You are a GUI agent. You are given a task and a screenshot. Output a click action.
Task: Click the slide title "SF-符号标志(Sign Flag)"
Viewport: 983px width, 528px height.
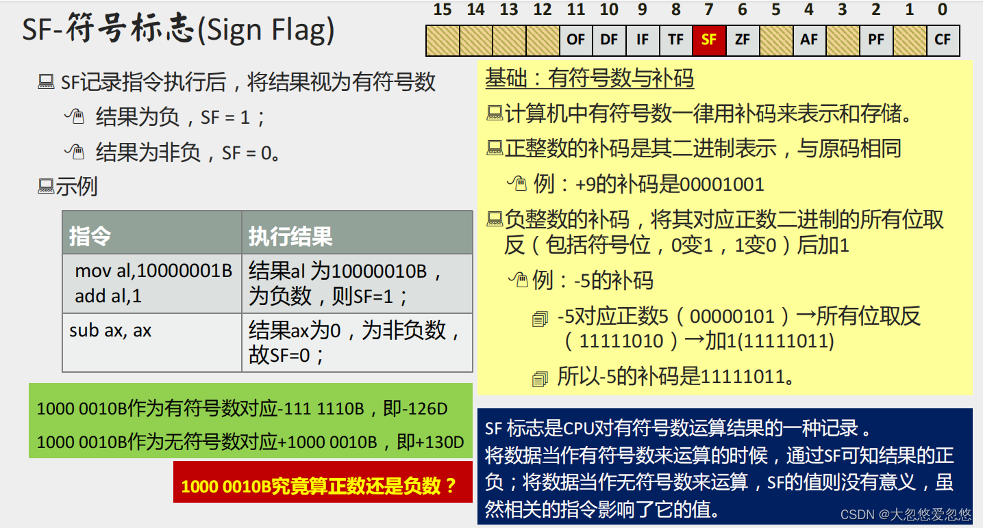pos(179,31)
